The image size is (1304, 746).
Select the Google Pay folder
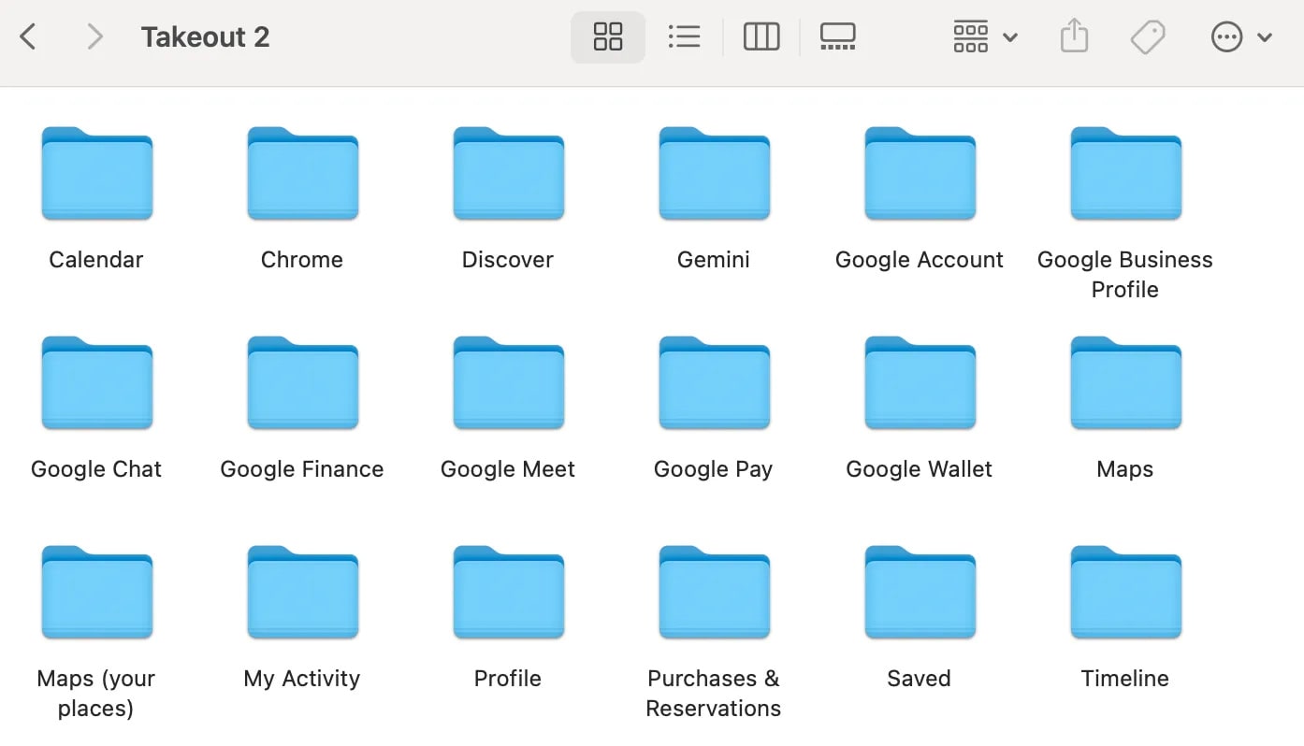coord(714,383)
